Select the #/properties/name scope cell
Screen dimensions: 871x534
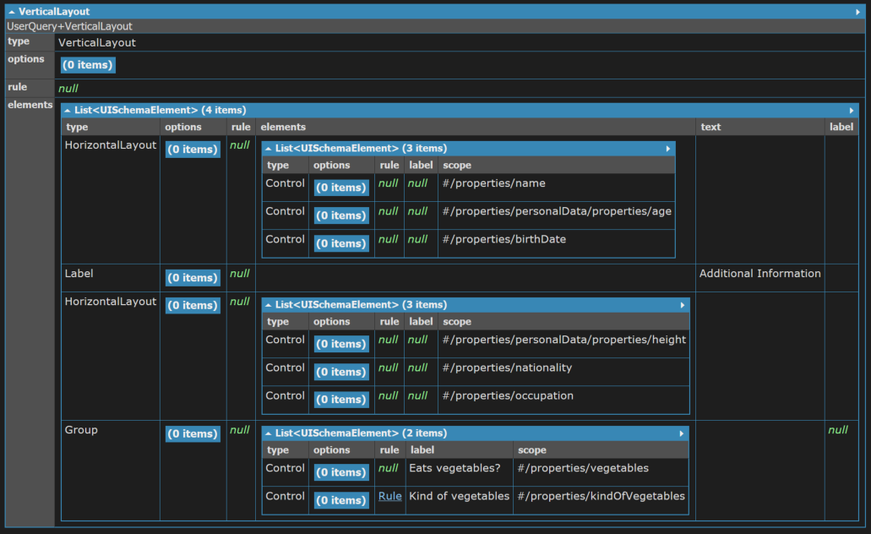(x=556, y=188)
